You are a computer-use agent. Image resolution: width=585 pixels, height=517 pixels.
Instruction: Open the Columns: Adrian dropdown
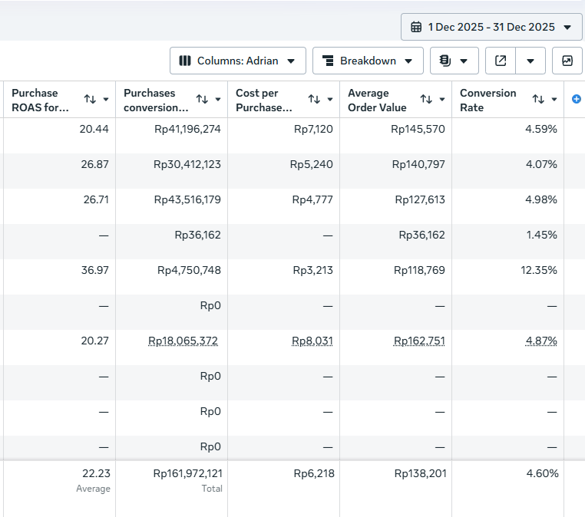click(238, 61)
